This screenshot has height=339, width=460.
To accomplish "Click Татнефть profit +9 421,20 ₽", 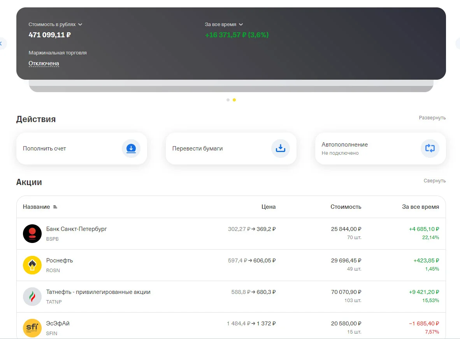I will pyautogui.click(x=424, y=292).
